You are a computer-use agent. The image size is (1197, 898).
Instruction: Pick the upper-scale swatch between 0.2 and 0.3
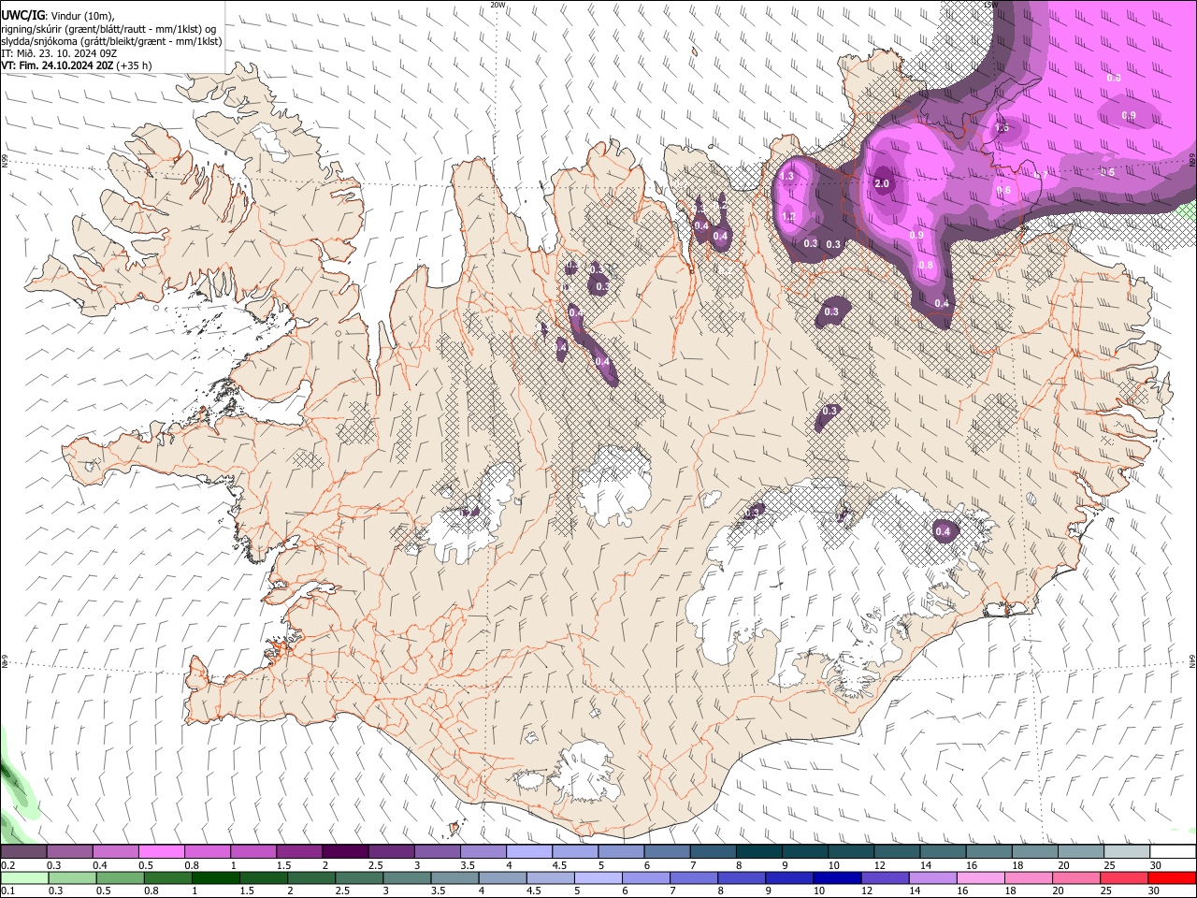(x=23, y=851)
